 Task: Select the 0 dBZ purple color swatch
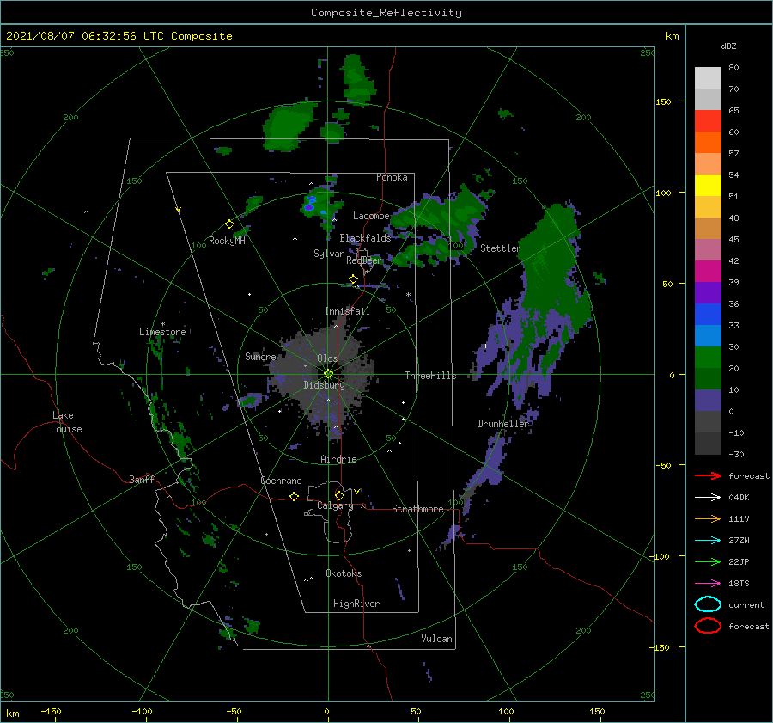708,401
